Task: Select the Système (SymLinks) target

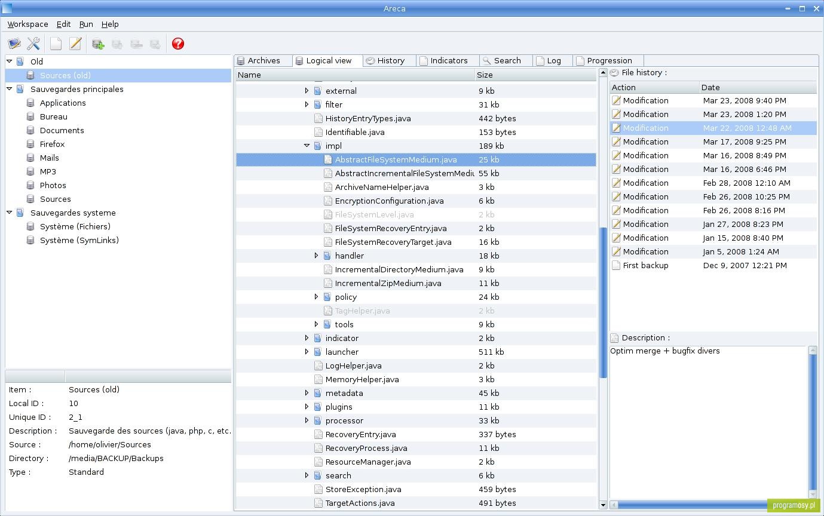Action: (79, 240)
